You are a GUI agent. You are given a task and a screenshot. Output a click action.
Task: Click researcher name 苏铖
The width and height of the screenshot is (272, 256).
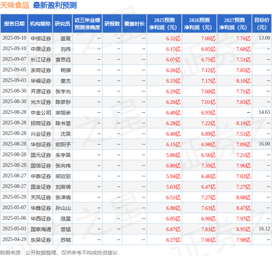tap(66, 240)
